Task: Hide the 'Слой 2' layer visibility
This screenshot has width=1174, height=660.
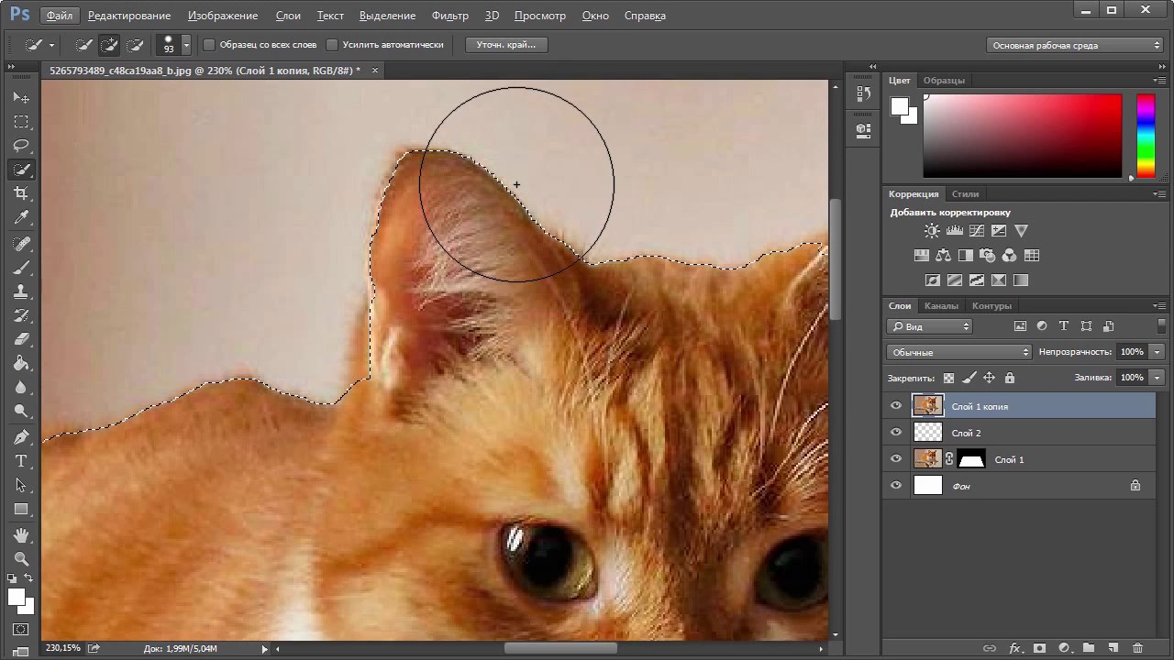Action: pos(896,433)
